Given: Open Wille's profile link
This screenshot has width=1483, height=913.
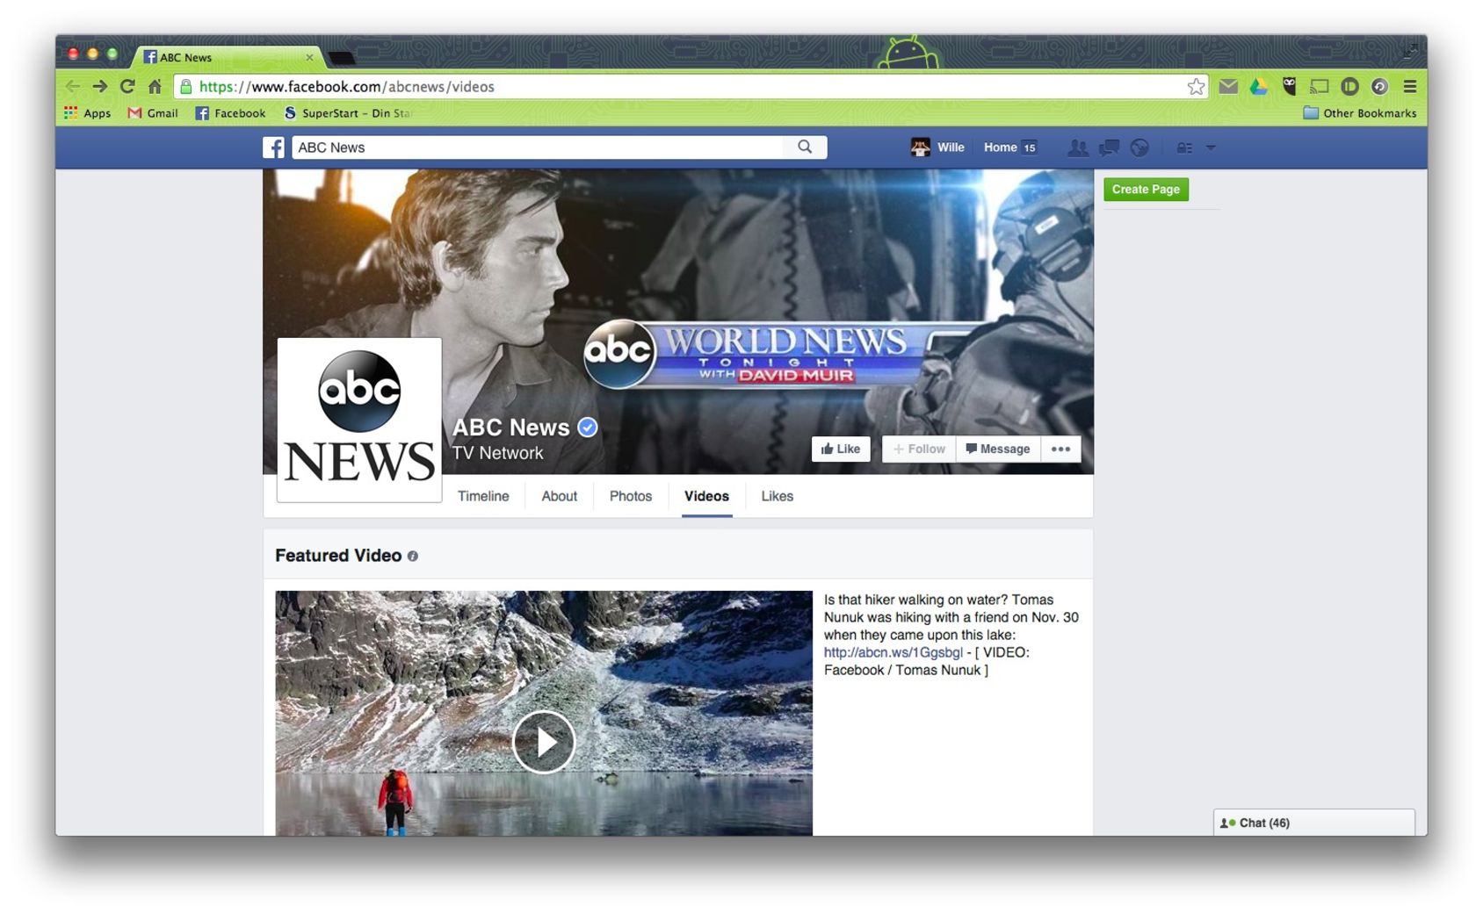Looking at the screenshot, I should 937,147.
